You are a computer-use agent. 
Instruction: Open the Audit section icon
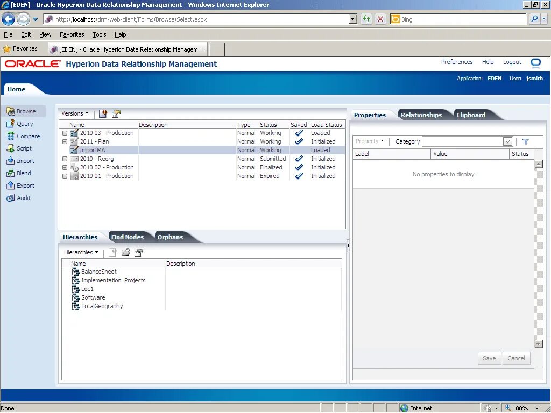click(x=11, y=198)
